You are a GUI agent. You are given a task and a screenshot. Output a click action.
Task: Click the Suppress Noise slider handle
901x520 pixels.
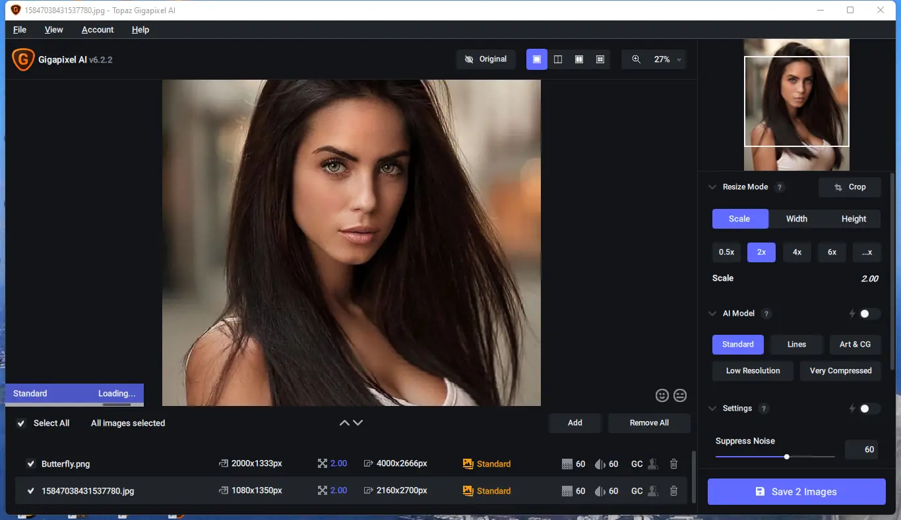click(787, 457)
